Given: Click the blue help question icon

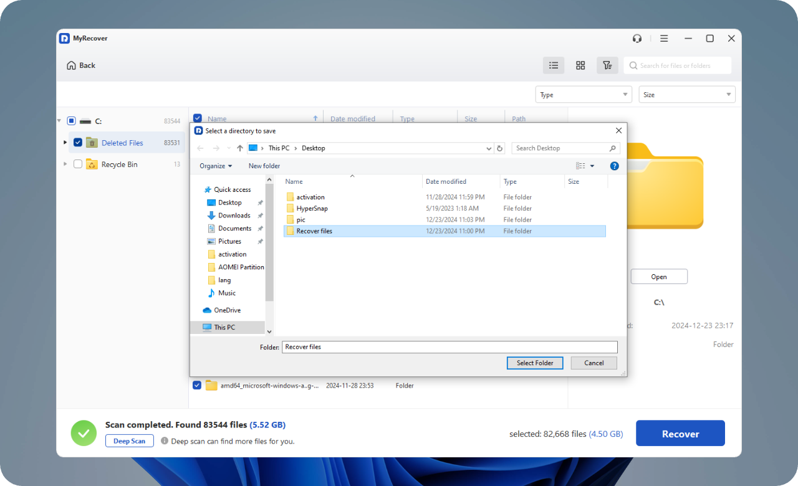Looking at the screenshot, I should (614, 166).
